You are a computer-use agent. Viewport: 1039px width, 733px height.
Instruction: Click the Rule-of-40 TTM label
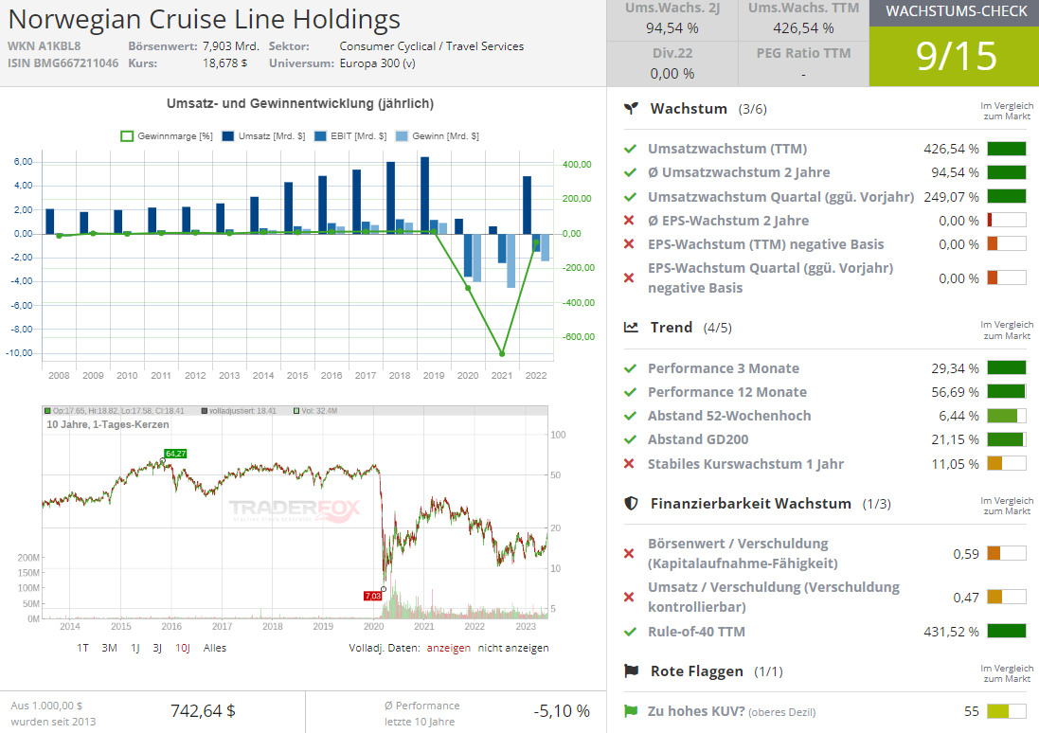click(x=696, y=633)
